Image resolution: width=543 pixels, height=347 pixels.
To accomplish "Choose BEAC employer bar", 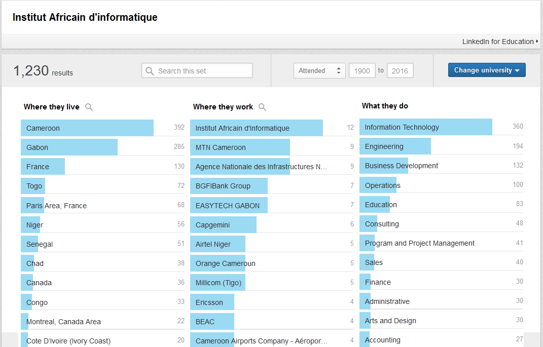I will pyautogui.click(x=272, y=322).
